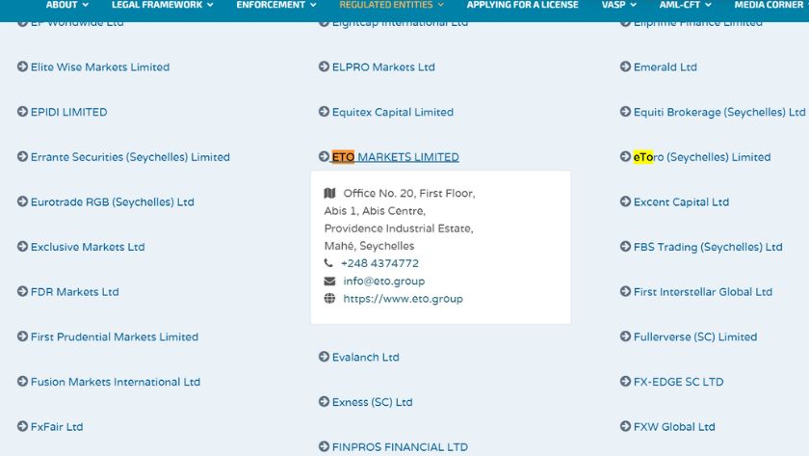Click the map icon beside the office address
The height and width of the screenshot is (456, 809).
point(330,194)
